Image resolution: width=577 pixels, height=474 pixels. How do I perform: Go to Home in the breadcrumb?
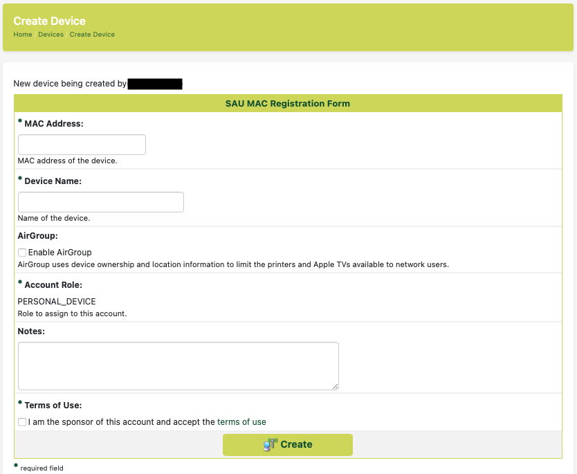23,35
